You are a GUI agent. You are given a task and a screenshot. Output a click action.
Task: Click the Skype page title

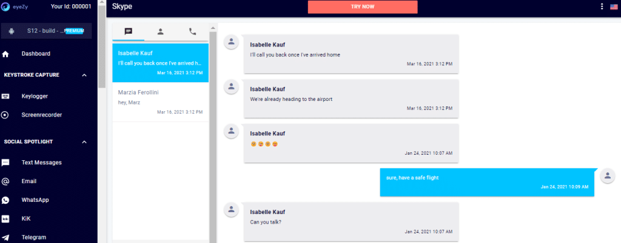point(122,6)
